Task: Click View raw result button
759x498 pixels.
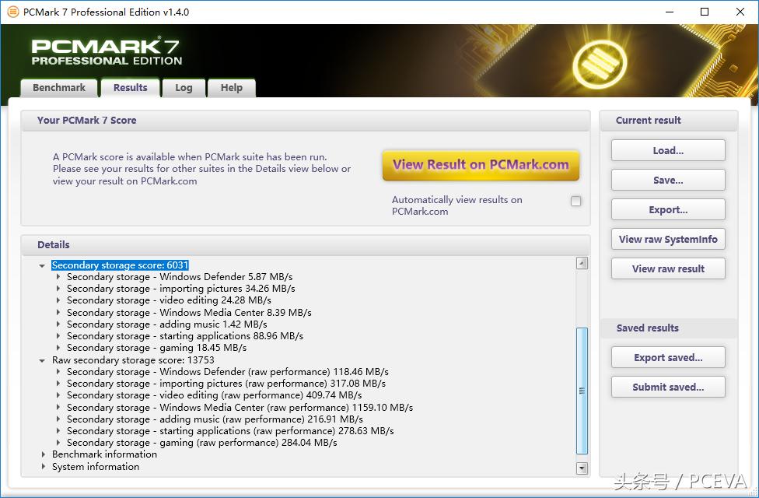Action: pyautogui.click(x=668, y=269)
